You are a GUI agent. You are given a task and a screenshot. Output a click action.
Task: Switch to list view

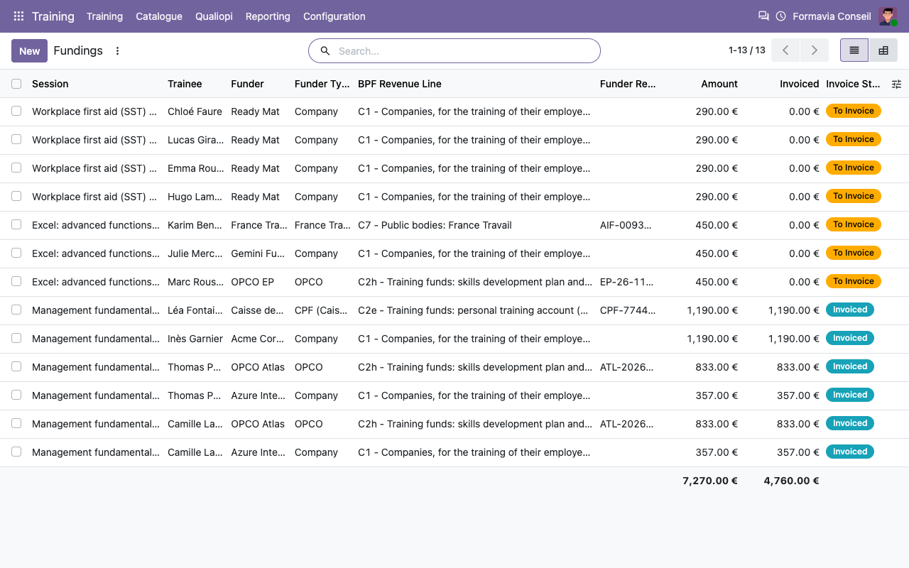point(854,50)
